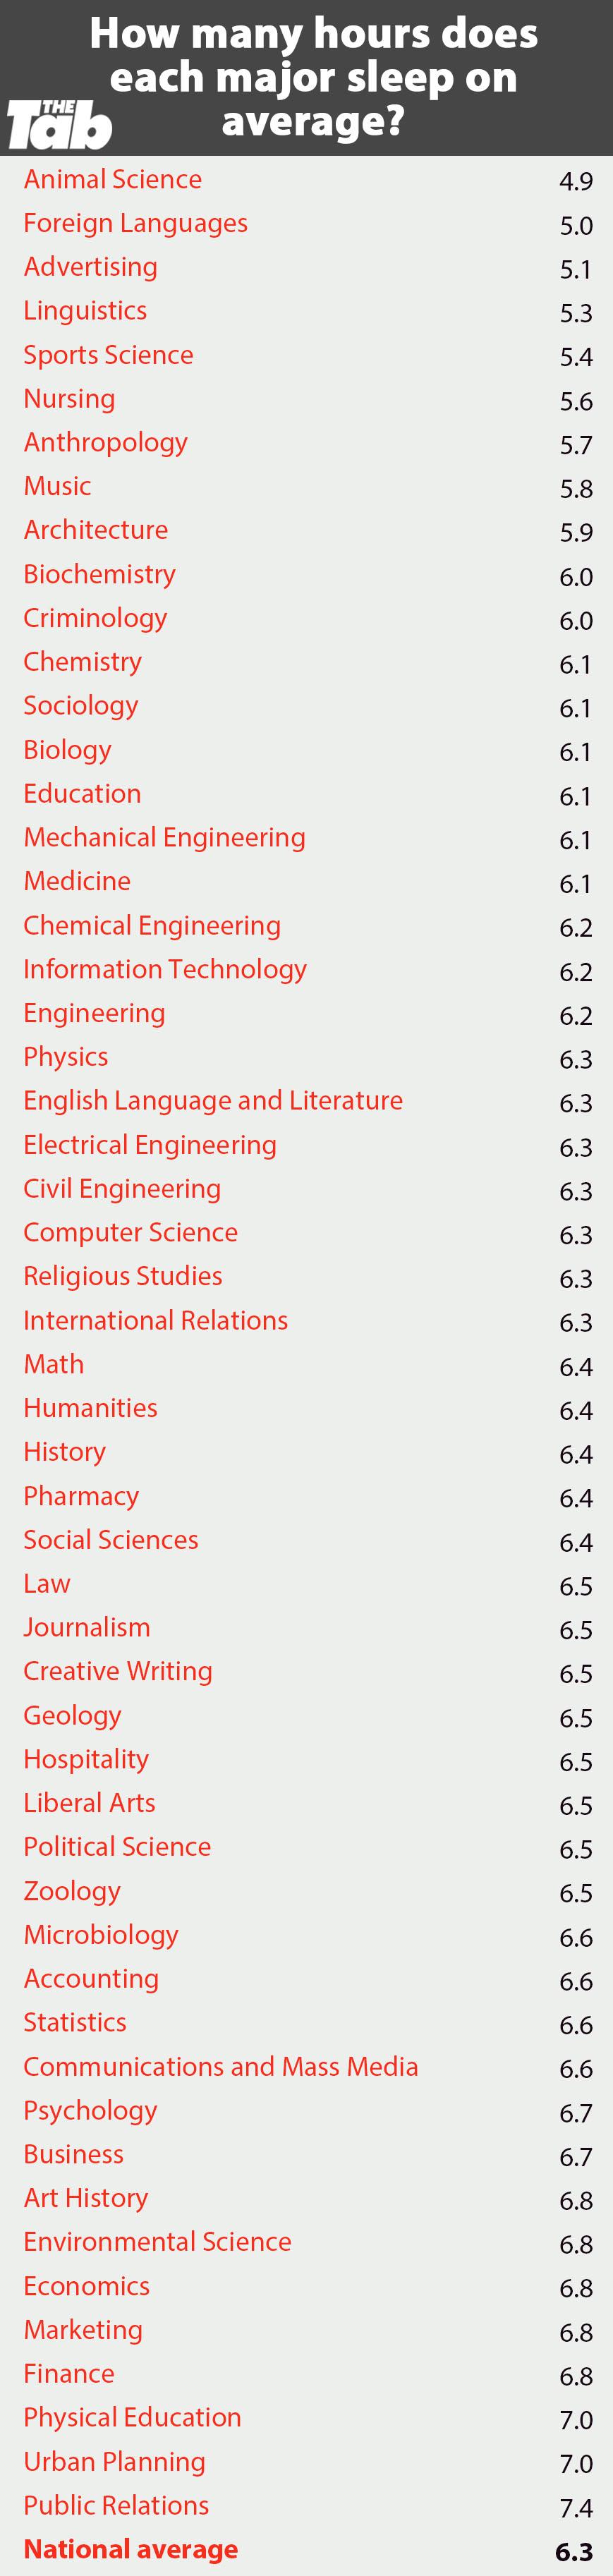Viewport: 613px width, 2576px height.
Task: Click the 7.4 hours value
Action: click(x=576, y=2507)
